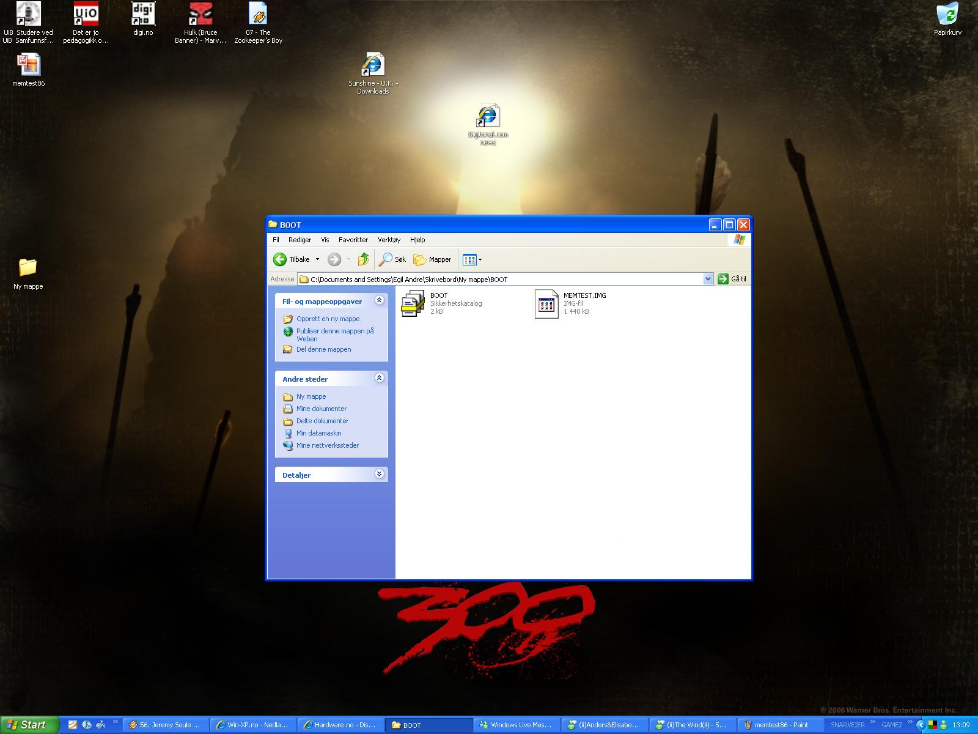The image size is (978, 734).
Task: Expand the GAMEZ toolbar chevron
Action: 909,723
